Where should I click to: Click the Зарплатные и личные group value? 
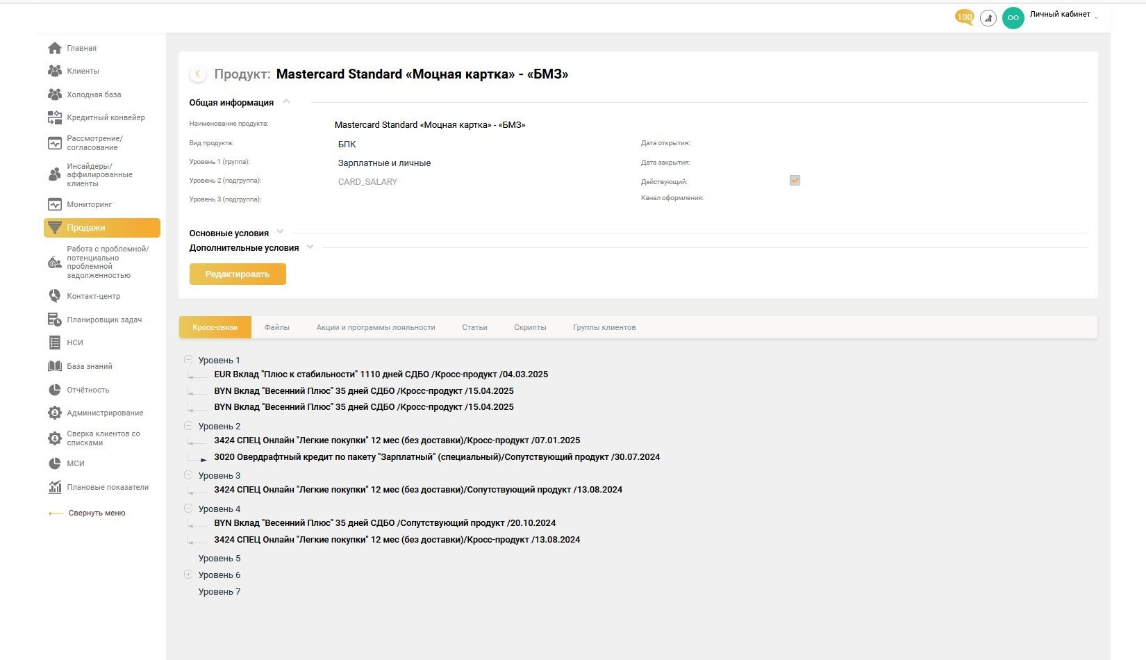coord(384,163)
